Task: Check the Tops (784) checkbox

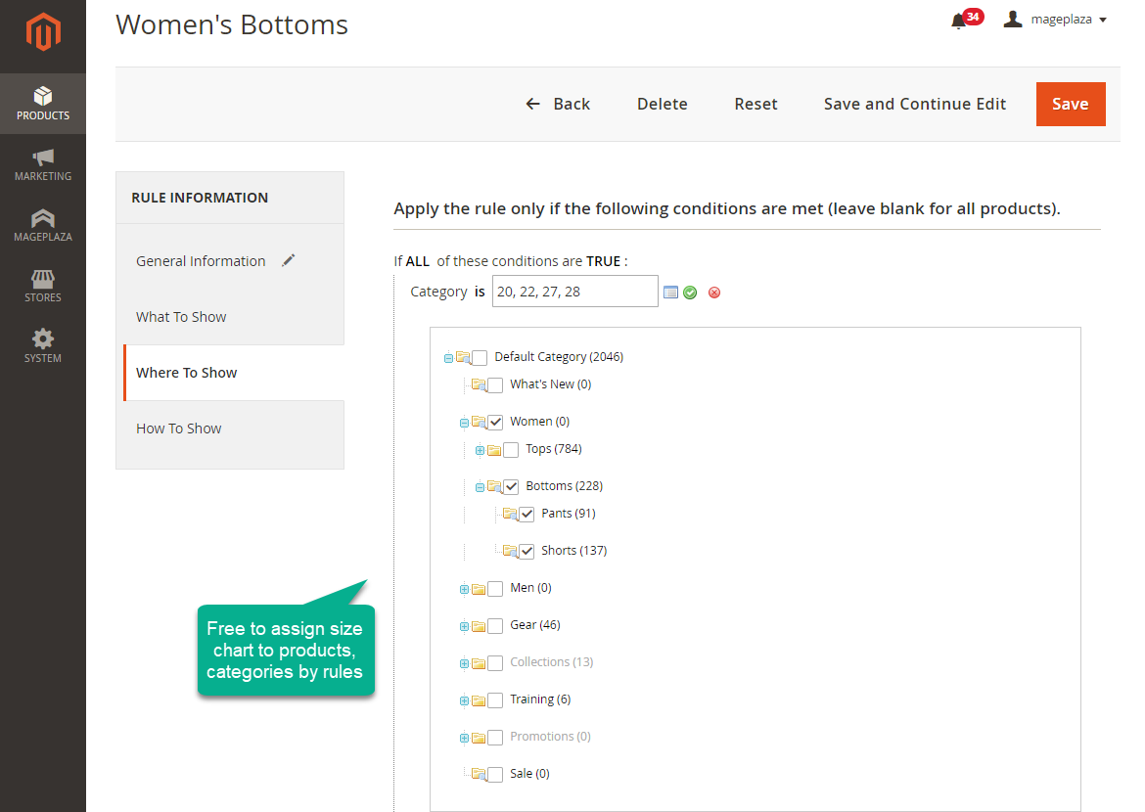Action: tap(509, 449)
